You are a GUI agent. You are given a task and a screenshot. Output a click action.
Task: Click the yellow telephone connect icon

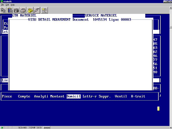30,10
